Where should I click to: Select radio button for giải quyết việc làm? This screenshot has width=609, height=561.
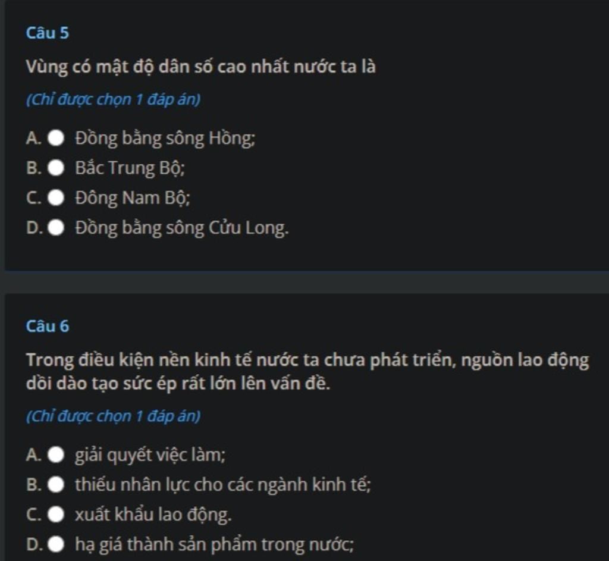coord(56,456)
